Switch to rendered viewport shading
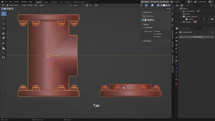Screen dimensions: 215x121 pyautogui.click(x=169, y=5)
